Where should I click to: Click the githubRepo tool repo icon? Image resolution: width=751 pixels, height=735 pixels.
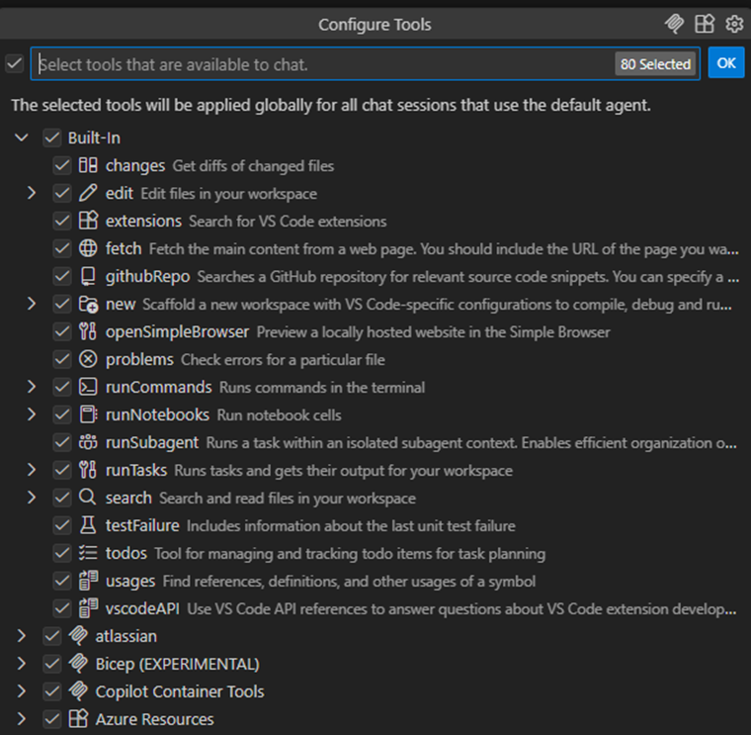click(88, 276)
